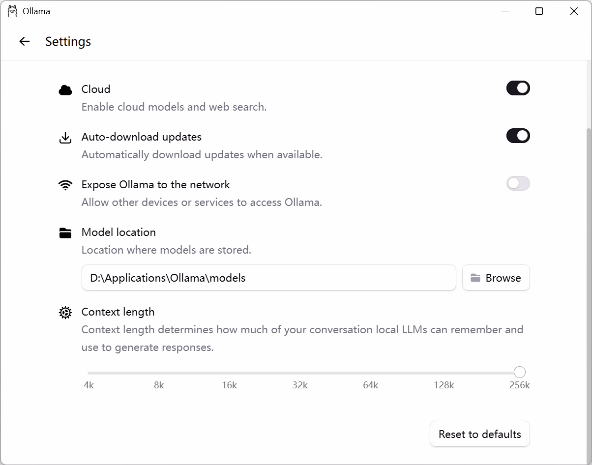Click the gear icon beside Context length

point(65,313)
